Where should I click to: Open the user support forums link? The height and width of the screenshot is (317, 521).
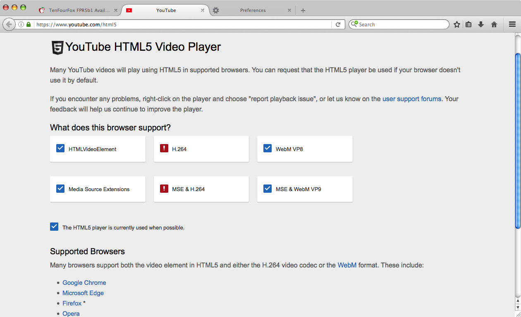(x=412, y=99)
